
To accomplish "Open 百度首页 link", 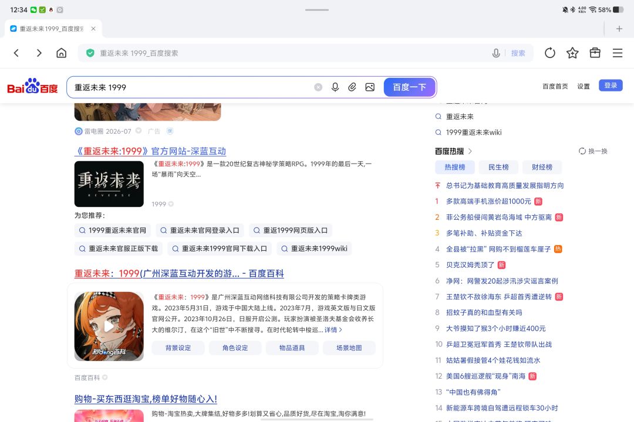I will coord(555,86).
